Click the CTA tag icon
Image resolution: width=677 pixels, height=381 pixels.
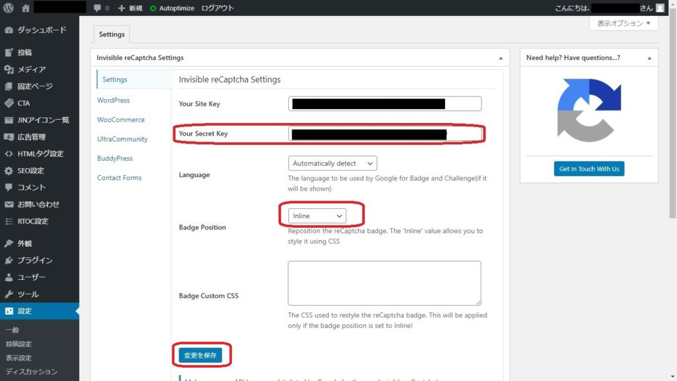9,103
